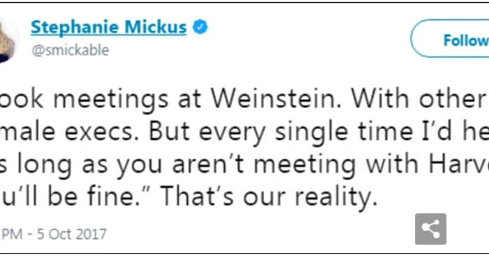
Task: Click the blue verified badge icon
Action: click(x=200, y=27)
